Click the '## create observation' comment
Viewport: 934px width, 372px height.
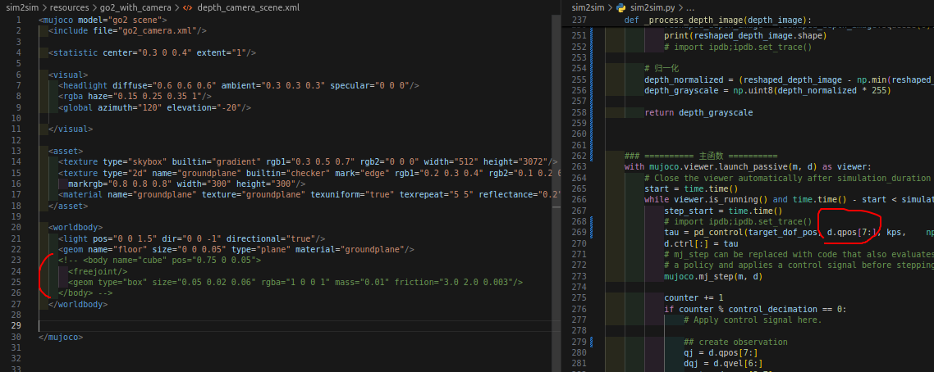[x=735, y=342]
